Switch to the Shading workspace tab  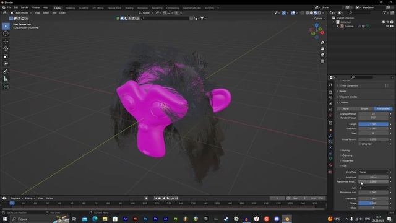click(129, 8)
